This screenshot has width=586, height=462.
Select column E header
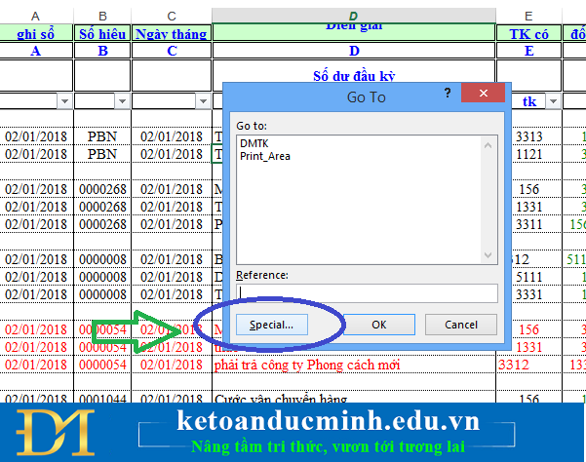(528, 16)
